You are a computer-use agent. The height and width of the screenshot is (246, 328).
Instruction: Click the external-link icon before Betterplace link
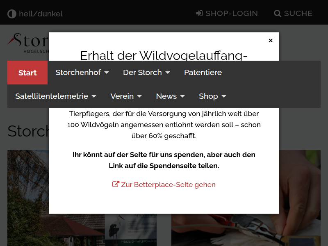coord(116,184)
